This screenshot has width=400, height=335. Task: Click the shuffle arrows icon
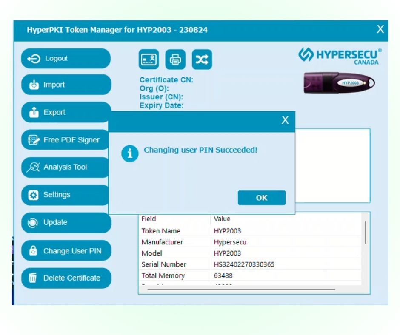202,60
